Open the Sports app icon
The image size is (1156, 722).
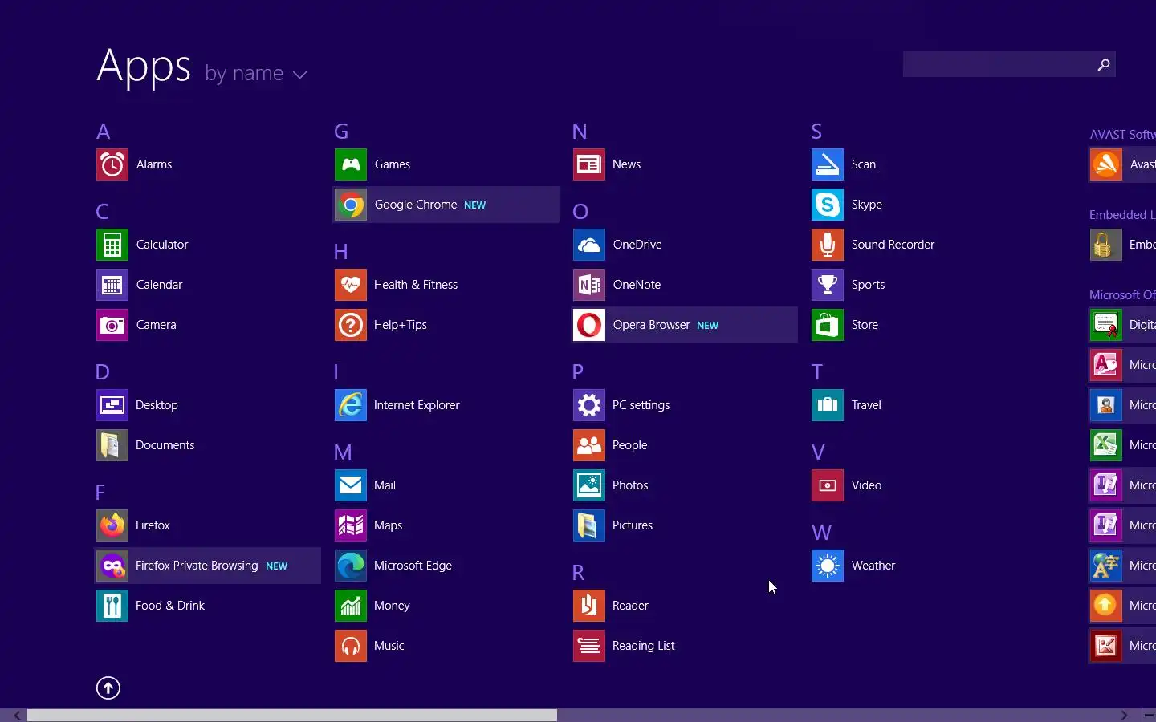[x=828, y=285]
